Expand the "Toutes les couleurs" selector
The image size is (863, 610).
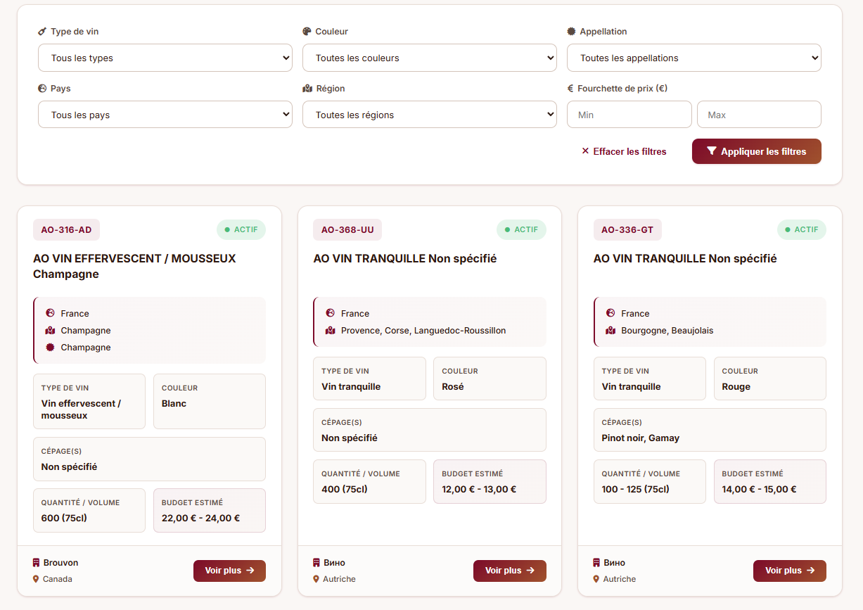pos(429,57)
